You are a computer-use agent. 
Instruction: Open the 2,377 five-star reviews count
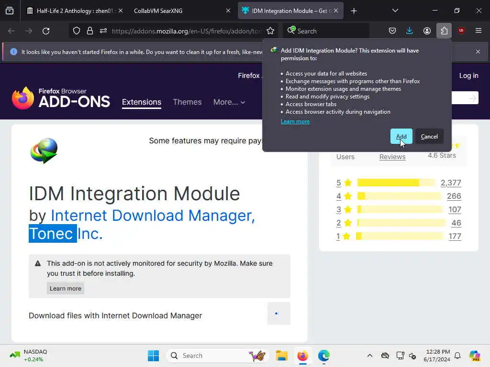451,183
